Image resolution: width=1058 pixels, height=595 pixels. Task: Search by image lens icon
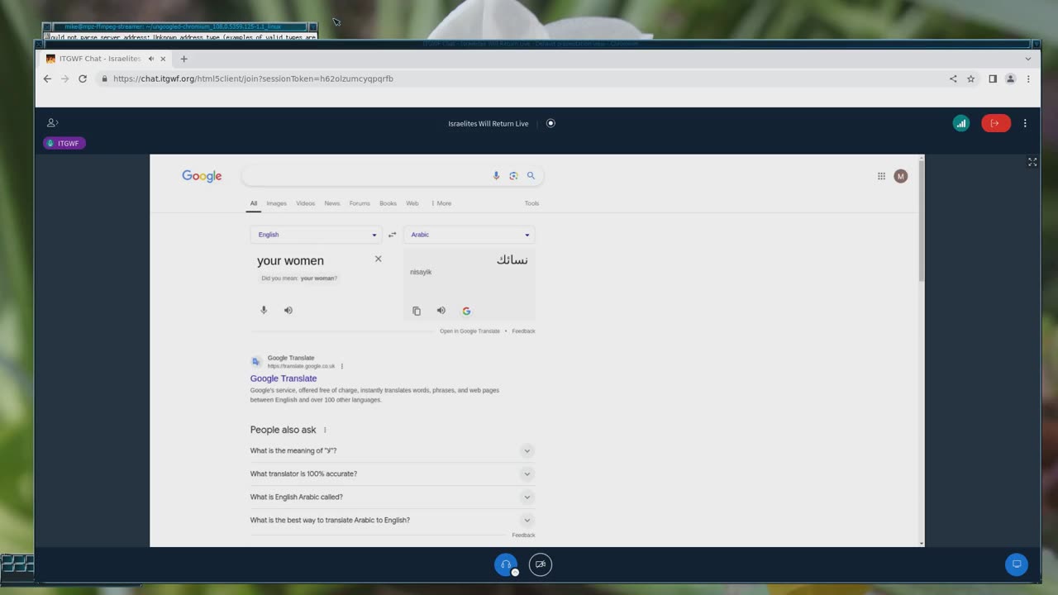click(513, 175)
